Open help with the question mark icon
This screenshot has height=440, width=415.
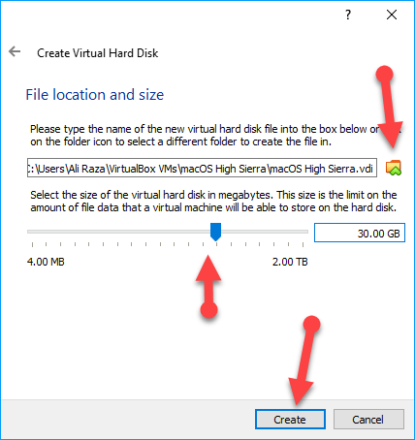click(x=348, y=15)
